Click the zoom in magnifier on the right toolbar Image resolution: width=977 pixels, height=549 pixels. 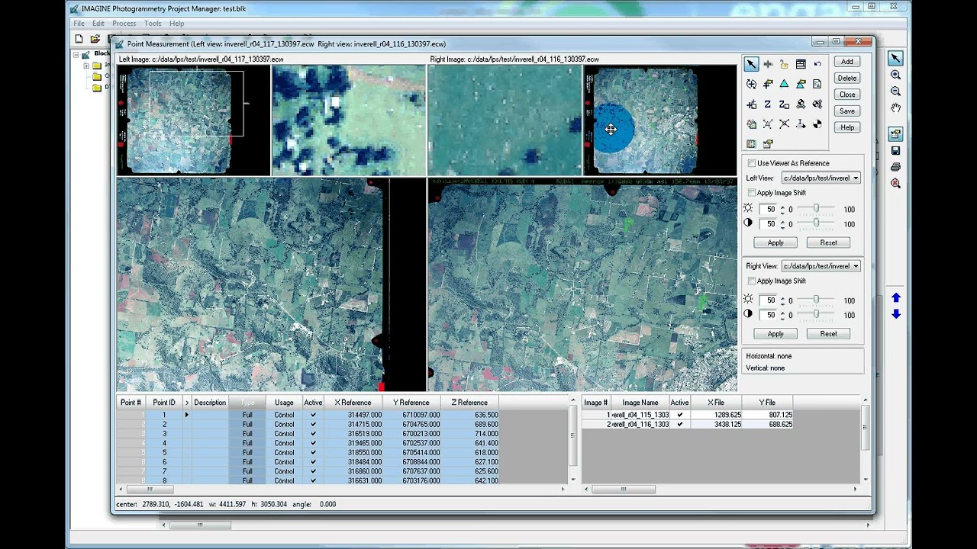[x=895, y=75]
